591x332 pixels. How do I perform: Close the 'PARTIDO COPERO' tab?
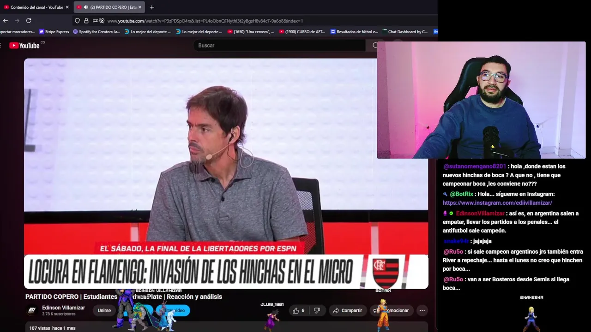pyautogui.click(x=139, y=7)
